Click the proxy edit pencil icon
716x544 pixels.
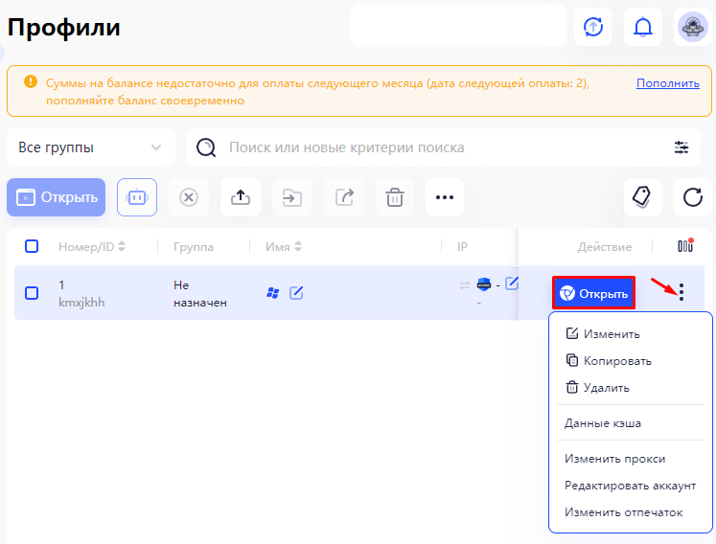tap(512, 283)
